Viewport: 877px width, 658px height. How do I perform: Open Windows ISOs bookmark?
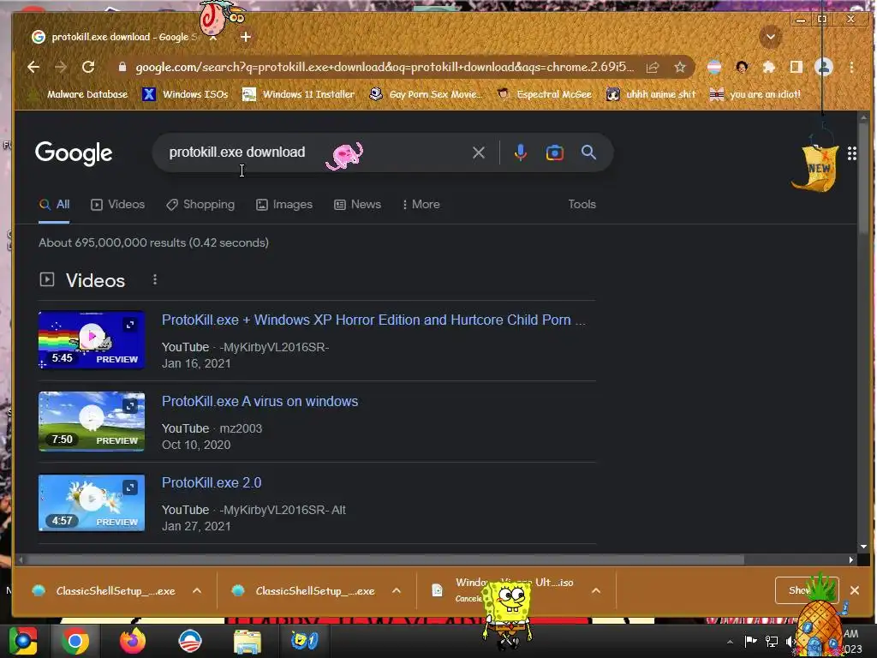coord(185,94)
